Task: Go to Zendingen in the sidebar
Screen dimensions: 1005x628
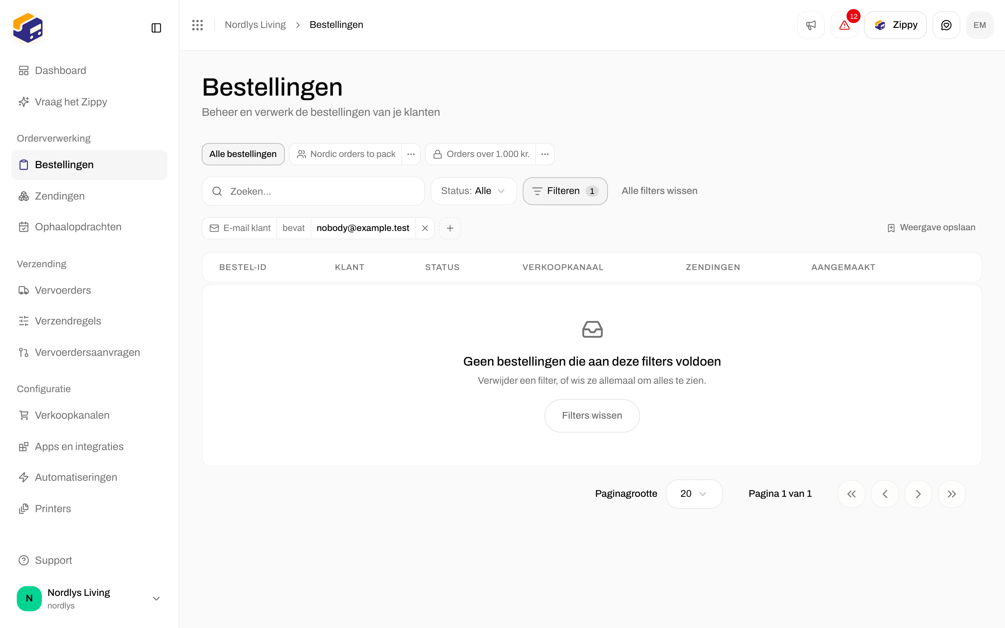Action: click(89, 196)
